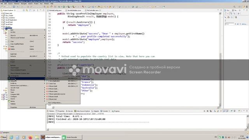This screenshot has height=140, width=249.
Task: Open Project Explorer filter icon
Action: [x=30, y=10]
